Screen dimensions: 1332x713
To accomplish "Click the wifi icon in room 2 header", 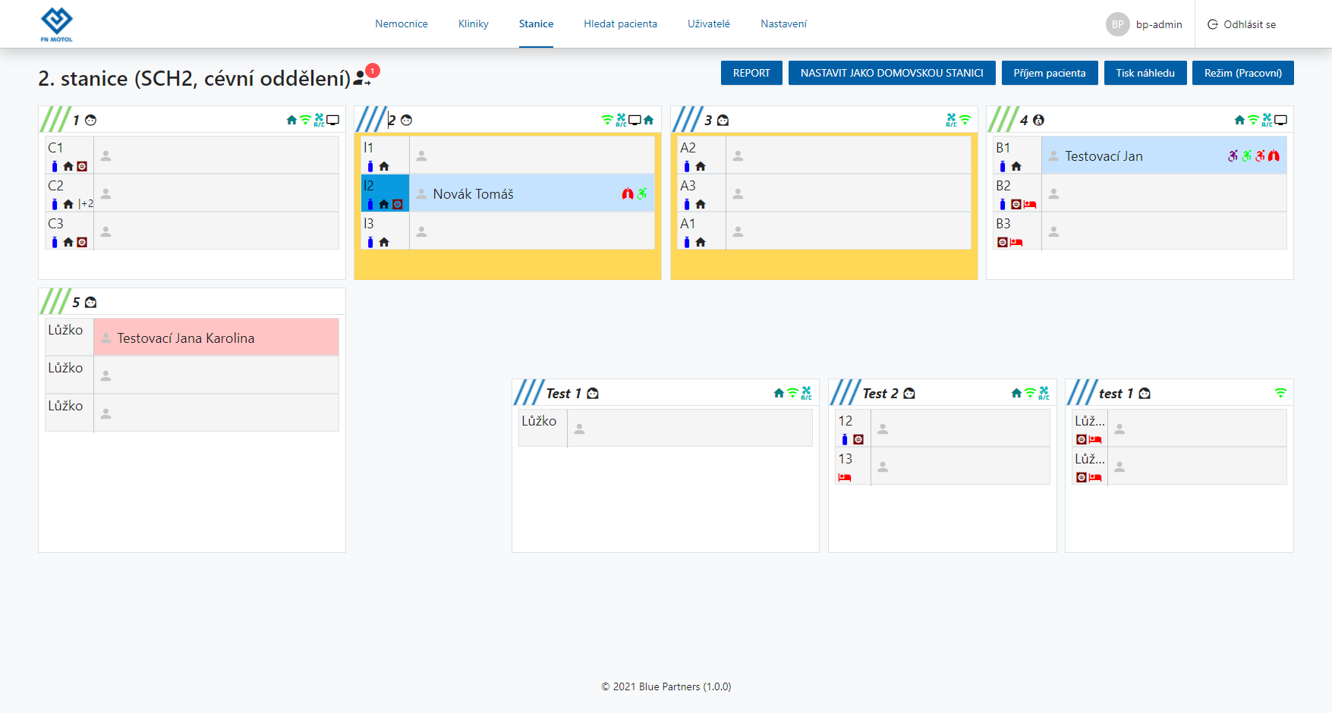I will pyautogui.click(x=607, y=120).
